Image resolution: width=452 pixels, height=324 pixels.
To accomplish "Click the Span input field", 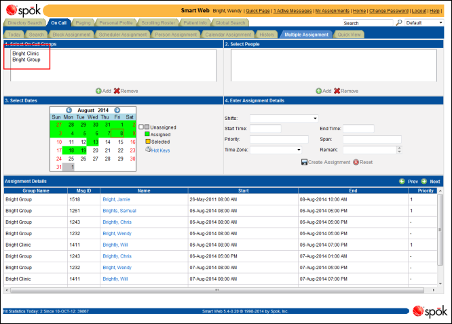I will click(372, 139).
